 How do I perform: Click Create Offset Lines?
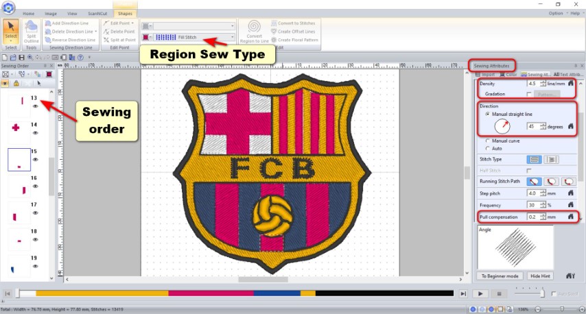pos(293,32)
